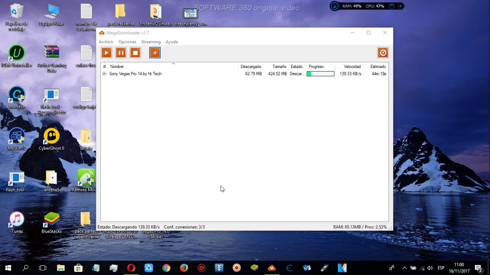Viewport: 490px width, 275px height.
Task: Show hidden system tray icons
Action: click(404, 268)
